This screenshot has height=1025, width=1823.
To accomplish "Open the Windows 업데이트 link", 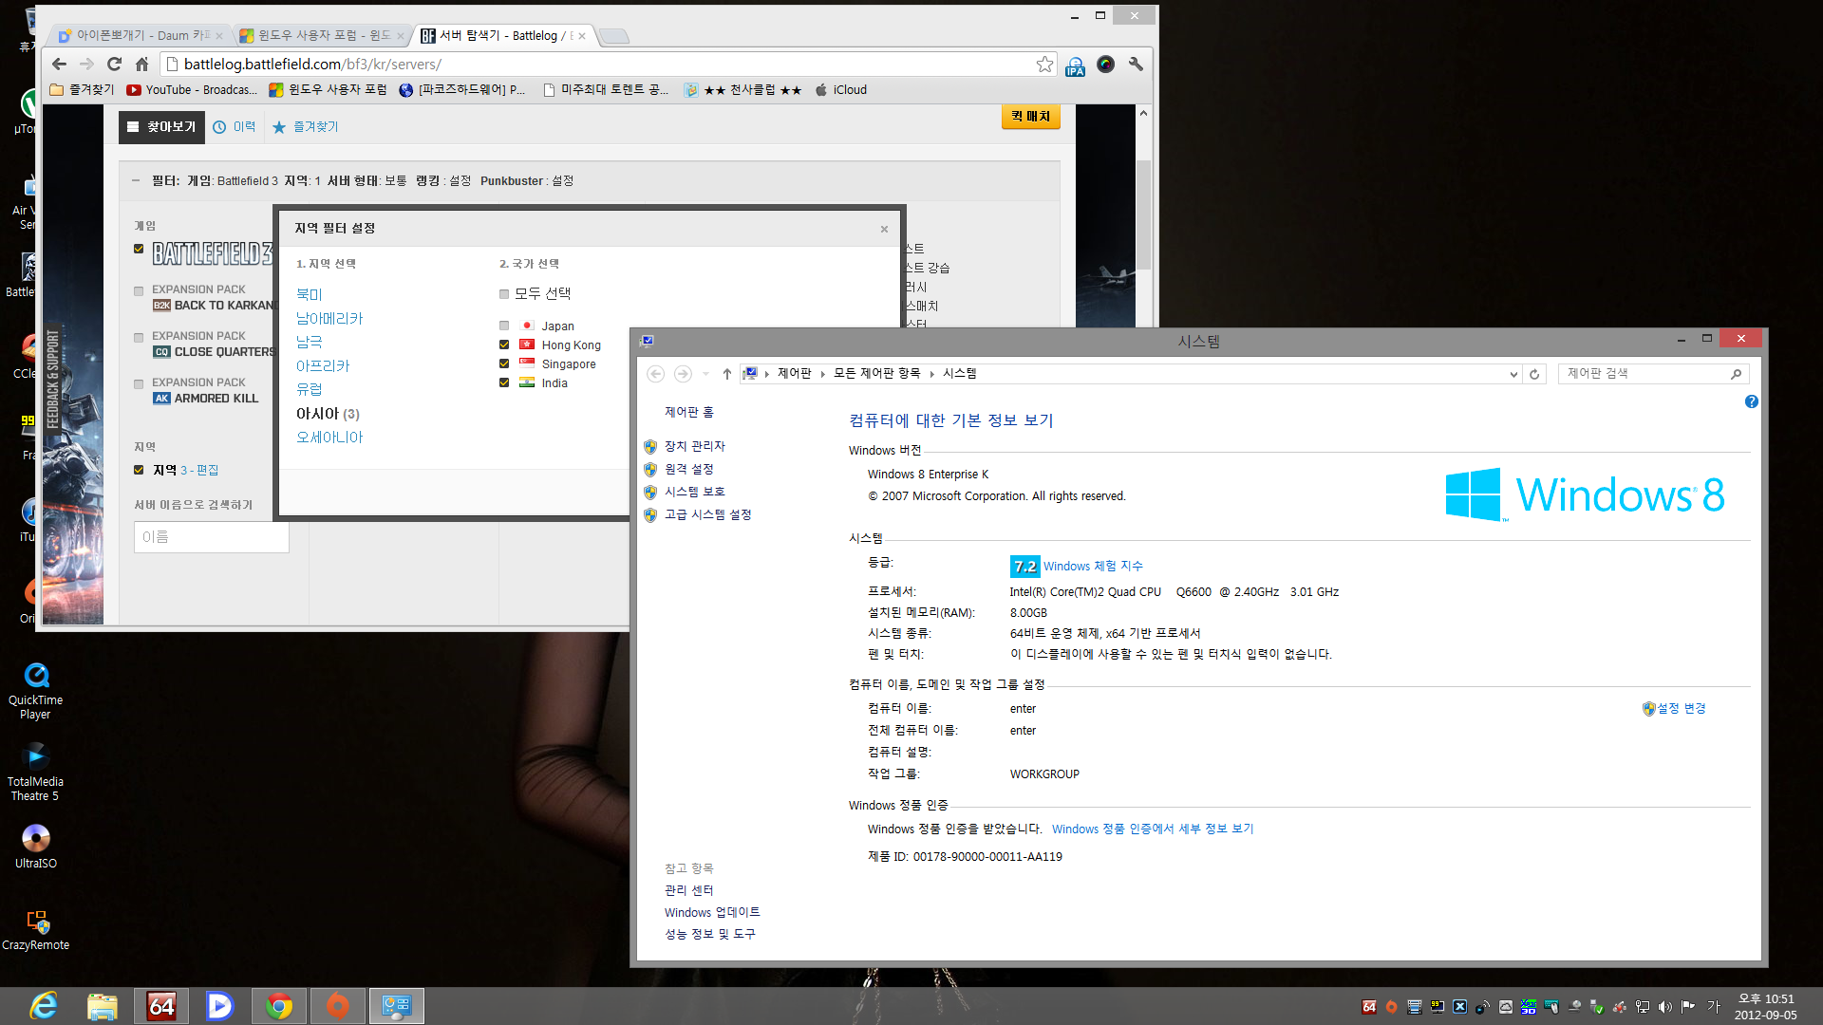I will click(712, 912).
